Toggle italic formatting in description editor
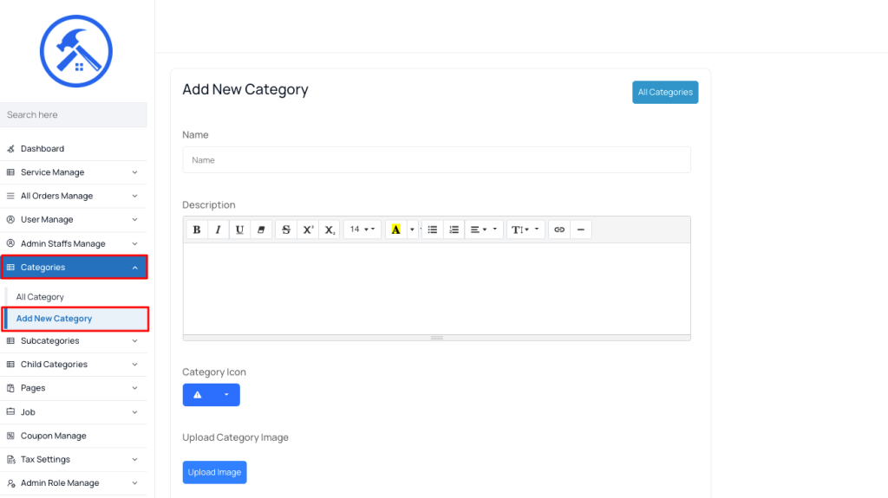Screen dimensions: 888x498 point(218,230)
